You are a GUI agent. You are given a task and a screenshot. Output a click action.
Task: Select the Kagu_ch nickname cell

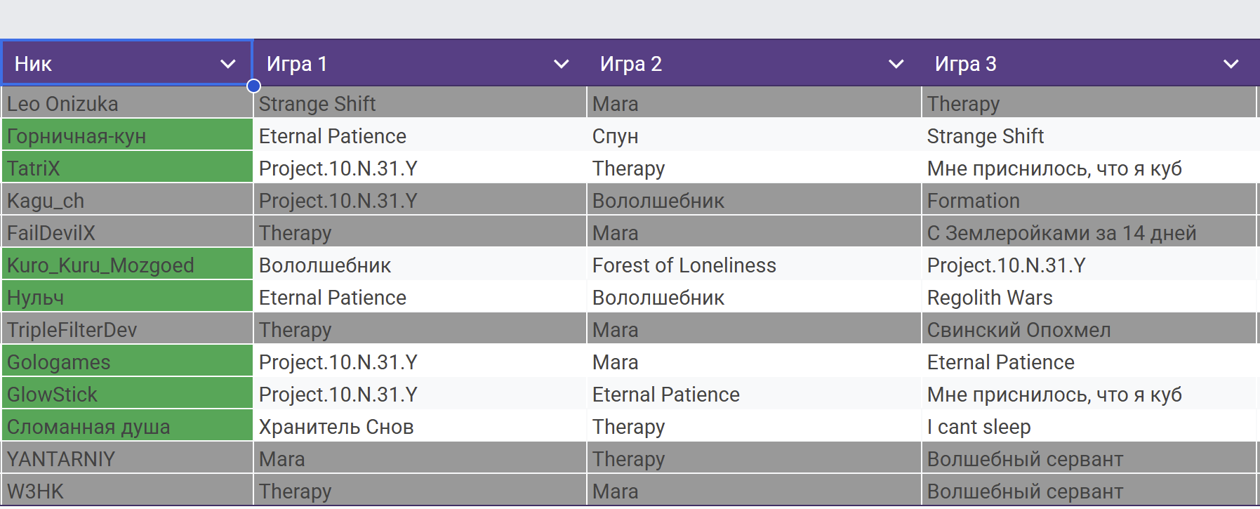tap(126, 201)
